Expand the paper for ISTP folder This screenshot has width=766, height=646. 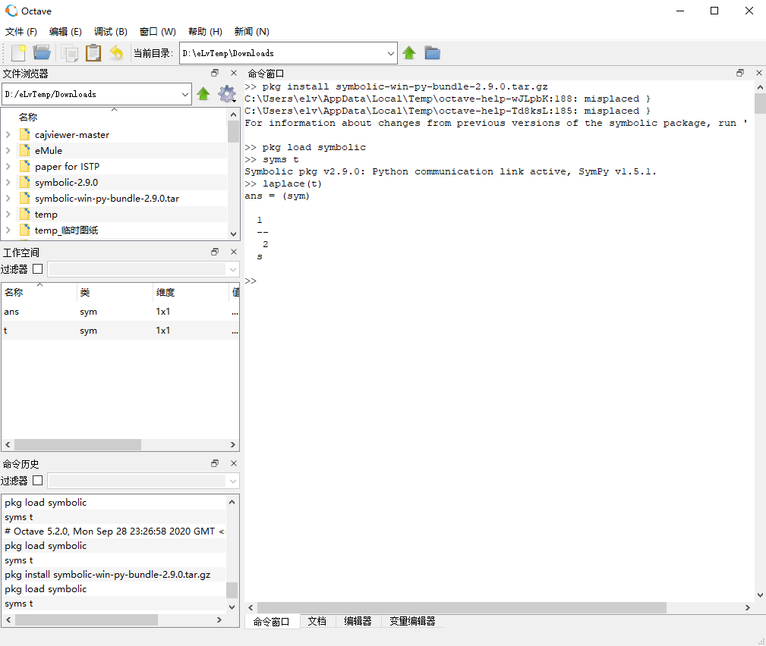pyautogui.click(x=8, y=166)
